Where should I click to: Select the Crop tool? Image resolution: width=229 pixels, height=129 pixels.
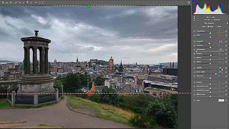[3, 2]
